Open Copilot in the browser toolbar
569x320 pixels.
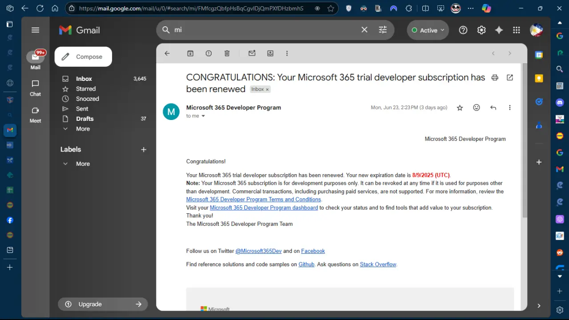point(486,8)
